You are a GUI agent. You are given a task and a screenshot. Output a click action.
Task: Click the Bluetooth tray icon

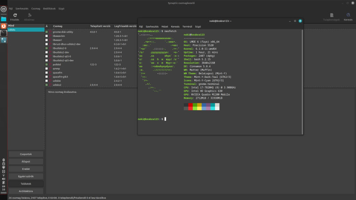click(x=4, y=160)
